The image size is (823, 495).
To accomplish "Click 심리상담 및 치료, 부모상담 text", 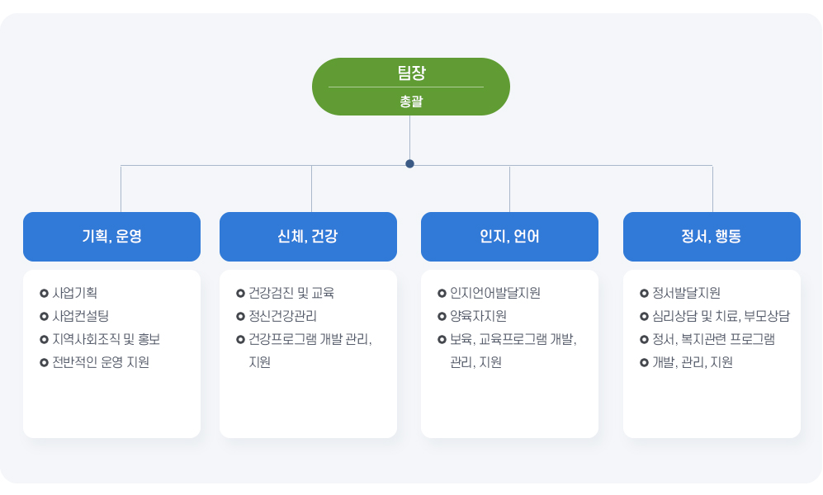I will (x=721, y=316).
